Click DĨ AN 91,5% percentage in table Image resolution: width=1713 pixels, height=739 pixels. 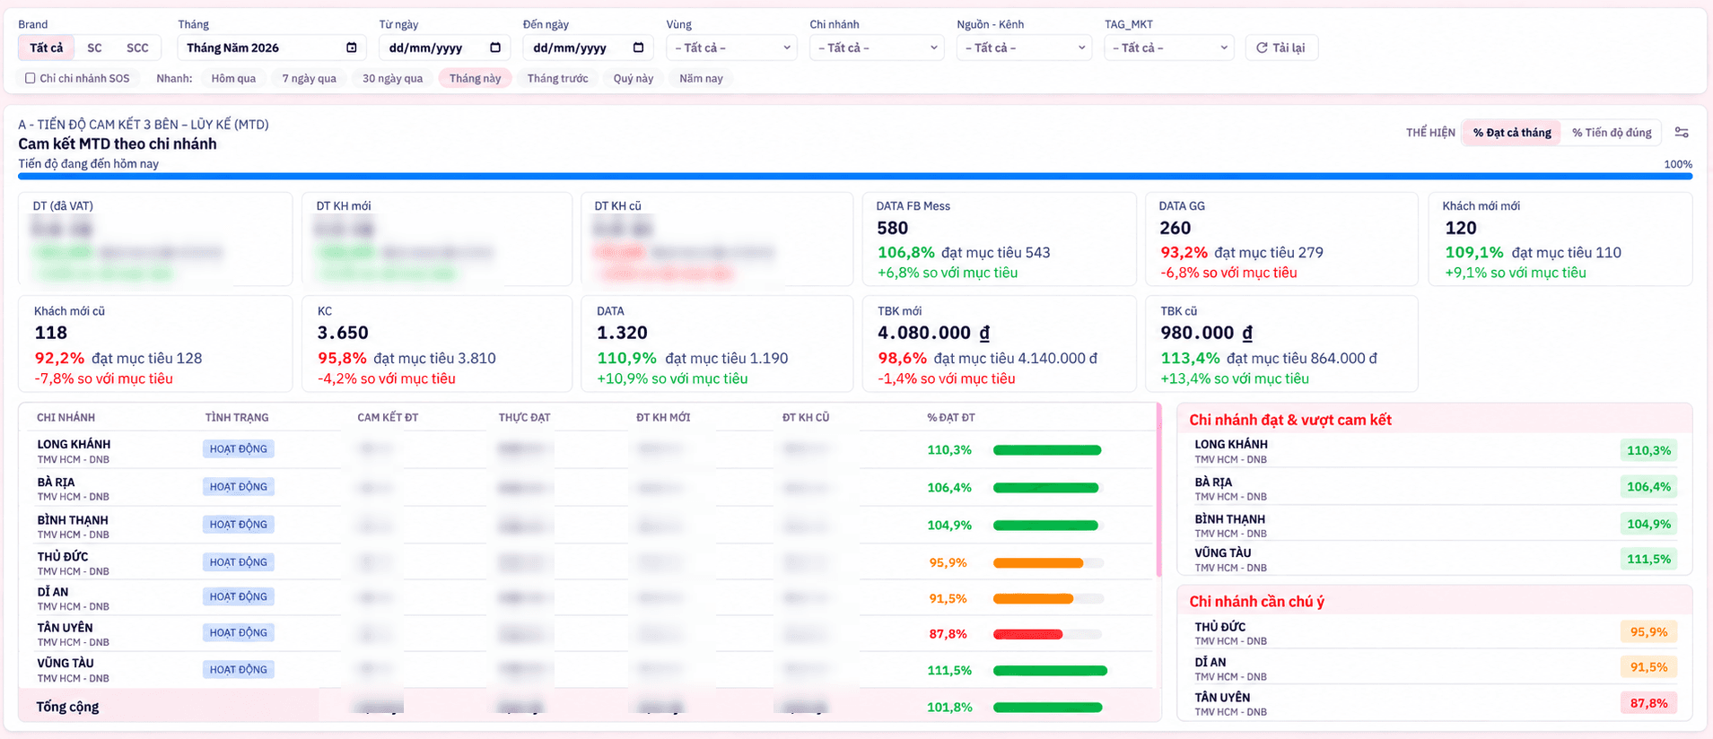click(x=948, y=598)
